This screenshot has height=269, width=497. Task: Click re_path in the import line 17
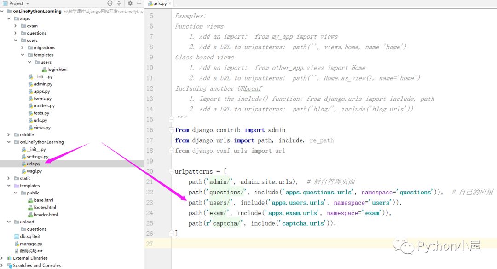(x=321, y=140)
